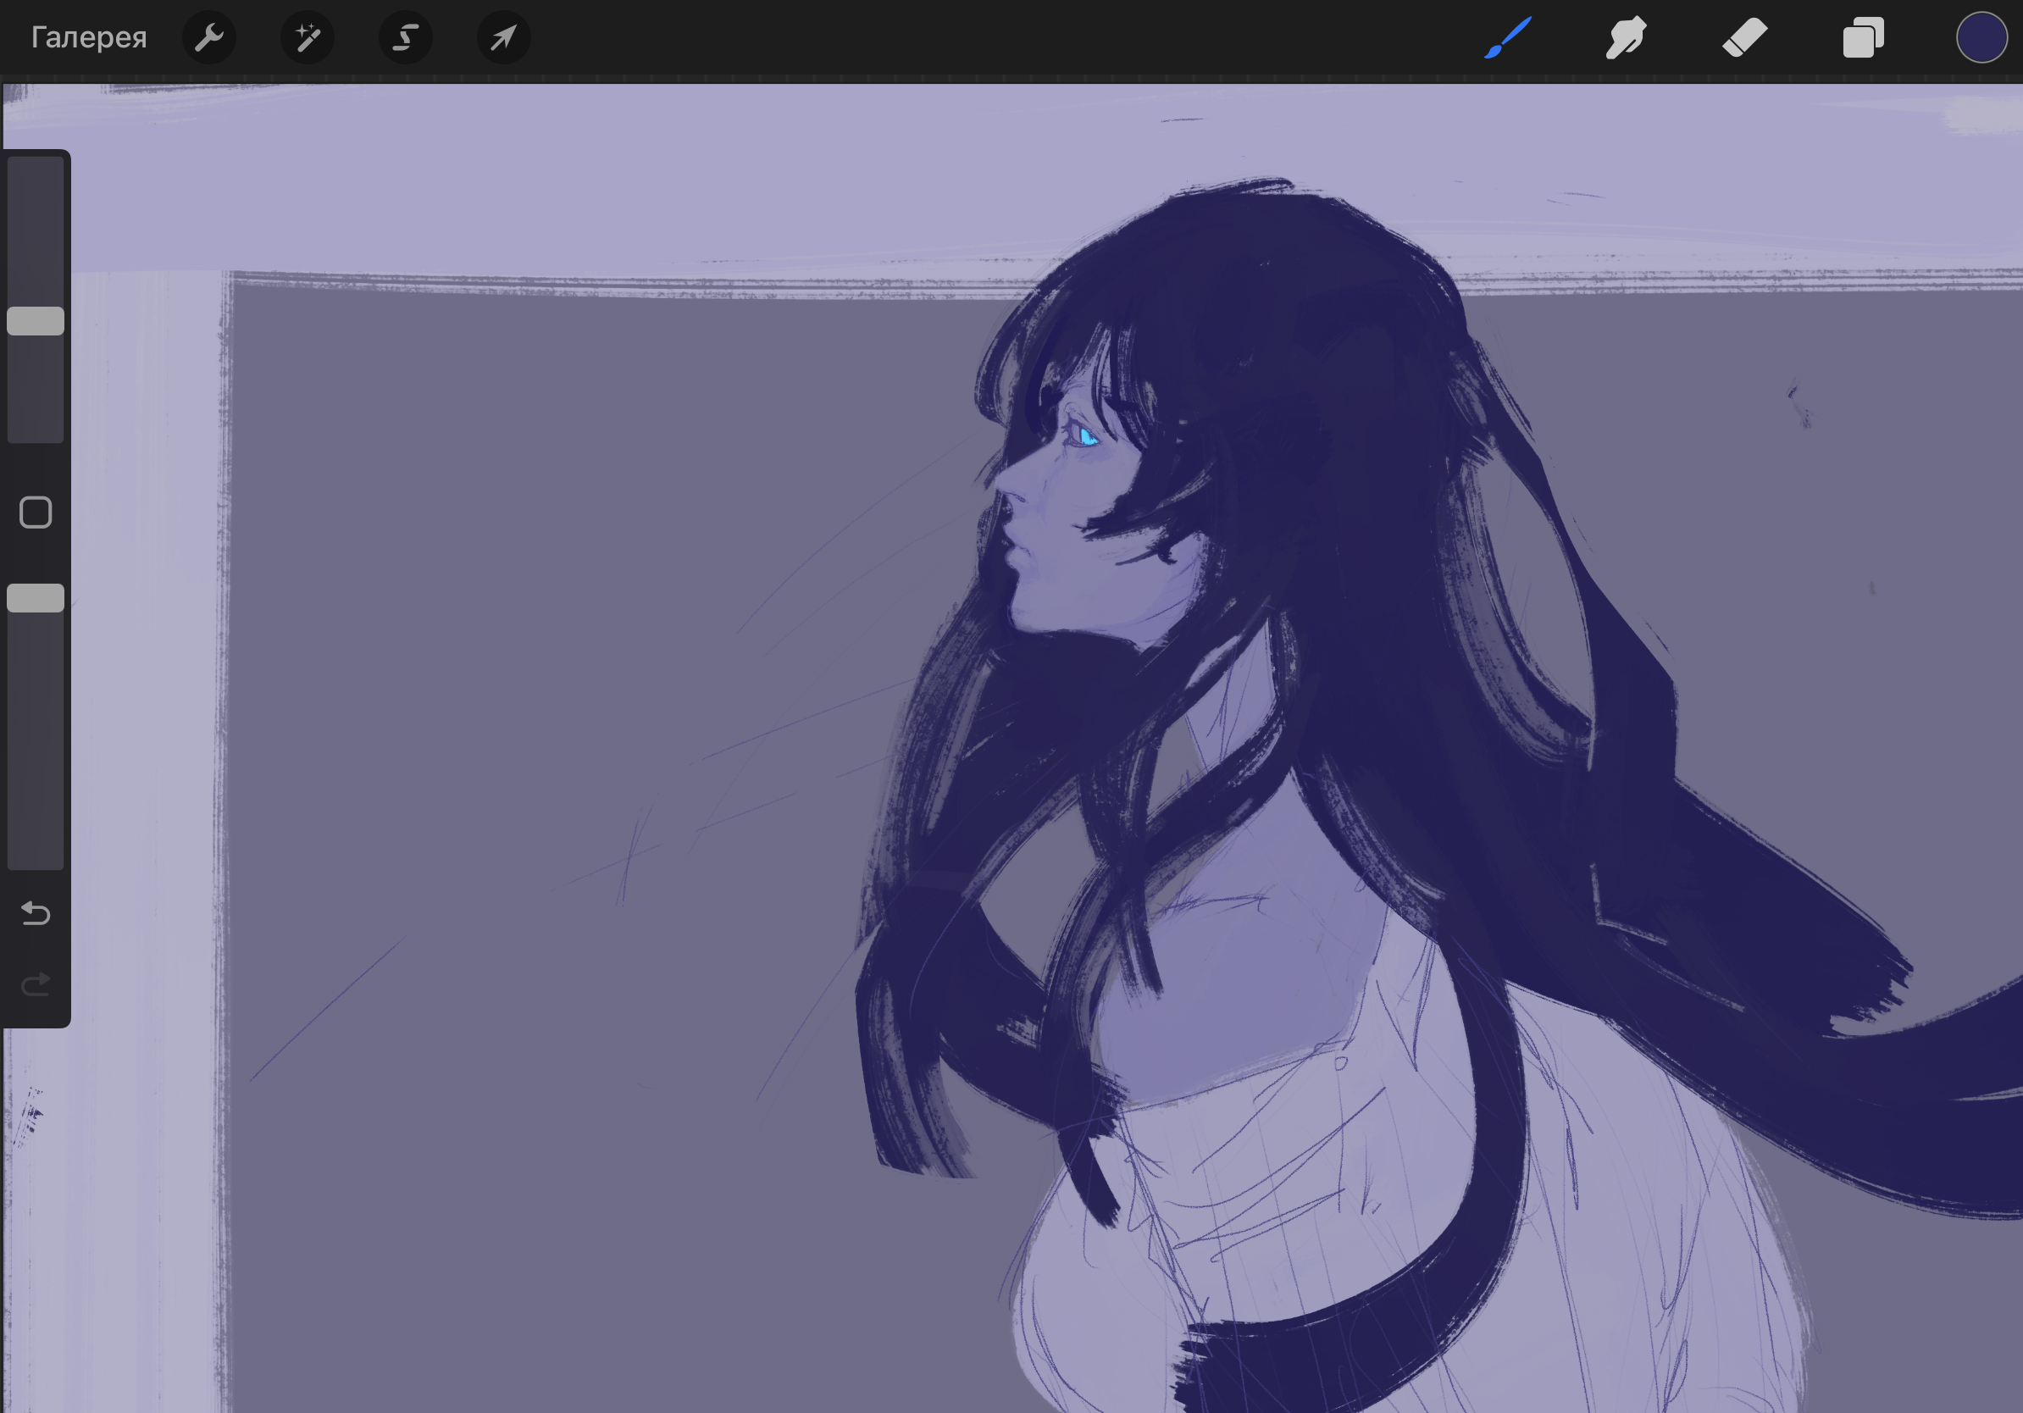
Task: Tap the character's glowing blue eye
Action: [x=1087, y=436]
